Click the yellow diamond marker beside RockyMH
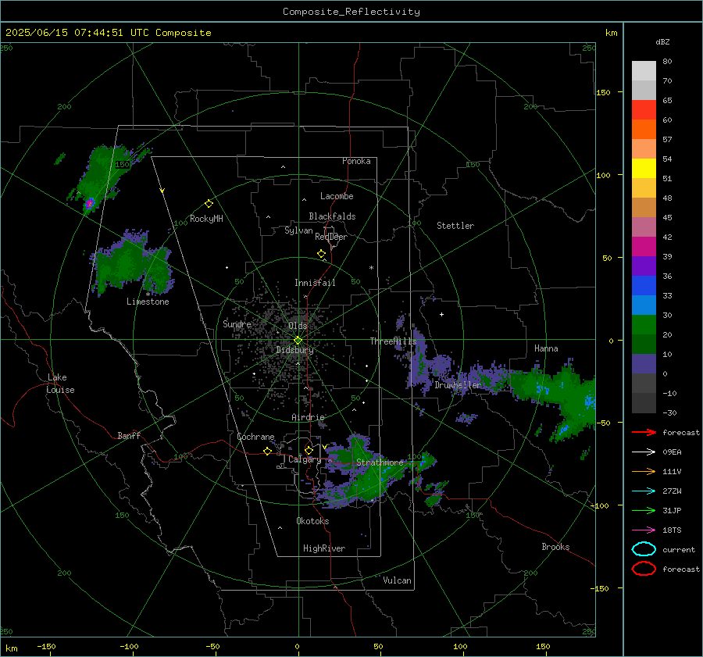 (209, 204)
